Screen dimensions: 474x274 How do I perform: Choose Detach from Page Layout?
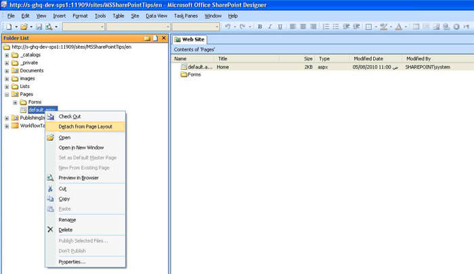tap(85, 127)
